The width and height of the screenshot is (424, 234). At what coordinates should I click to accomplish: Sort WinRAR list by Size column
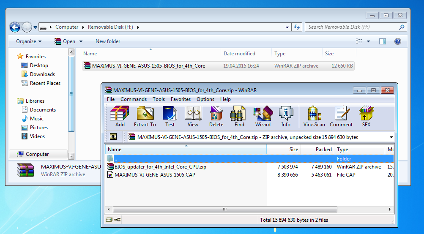[284, 150]
